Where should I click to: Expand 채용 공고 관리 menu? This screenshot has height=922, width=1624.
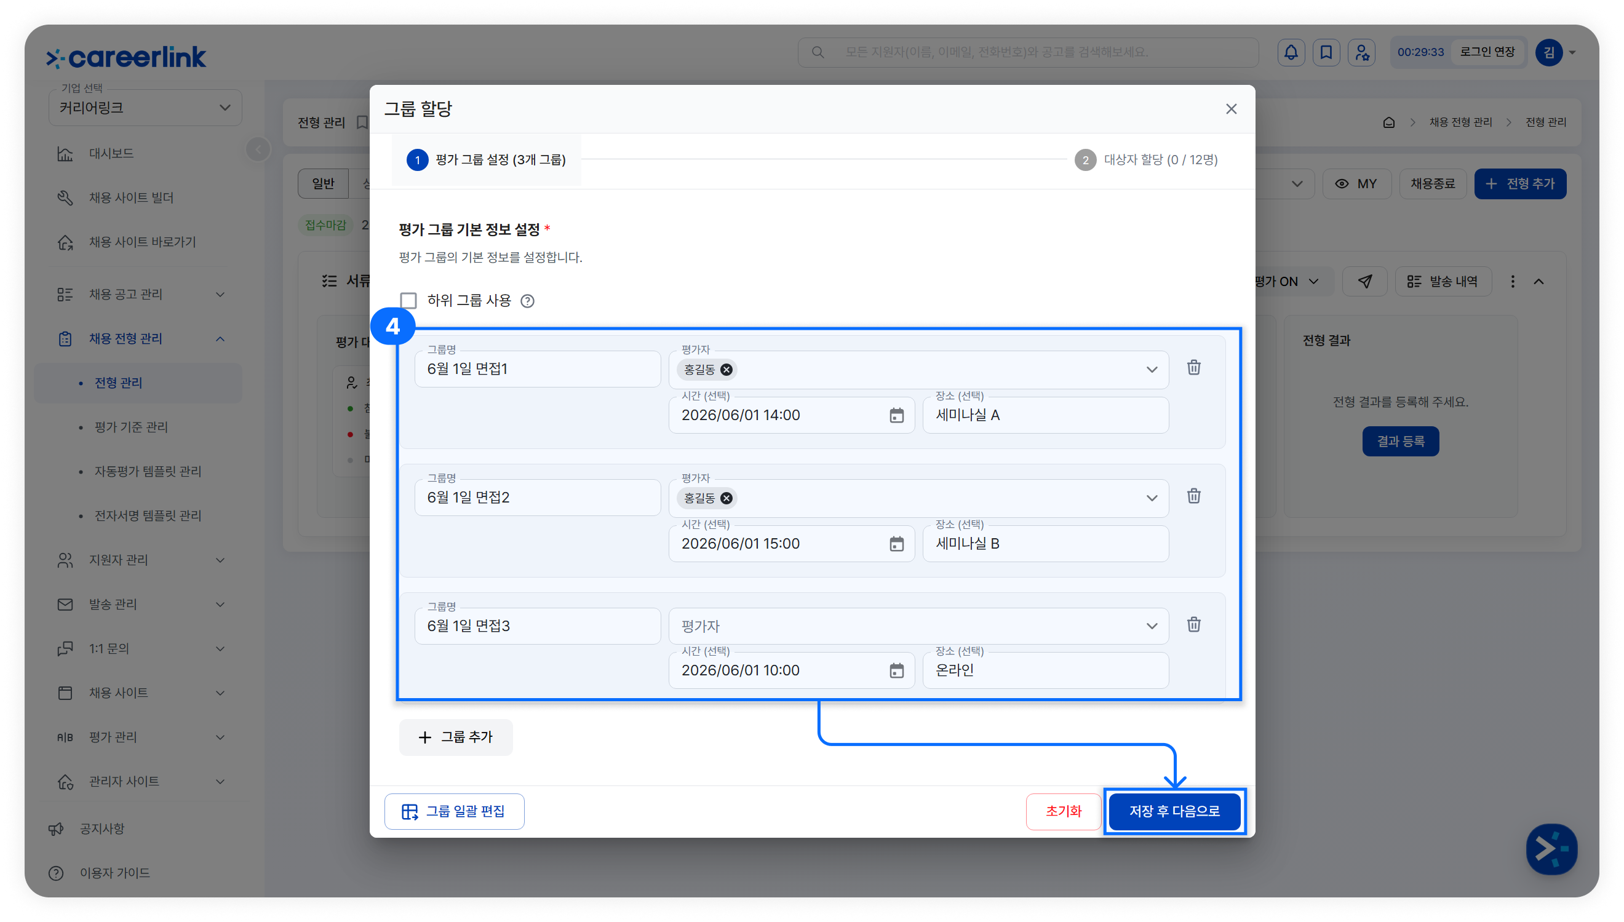point(138,295)
